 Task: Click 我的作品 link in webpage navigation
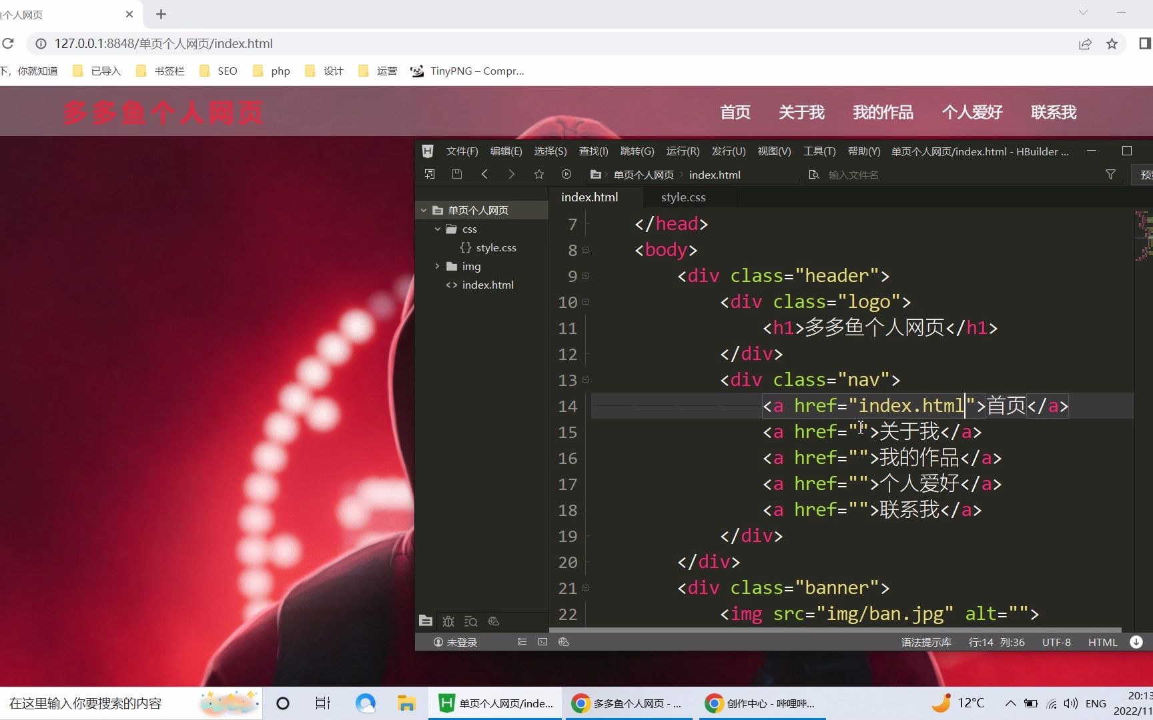pos(883,112)
